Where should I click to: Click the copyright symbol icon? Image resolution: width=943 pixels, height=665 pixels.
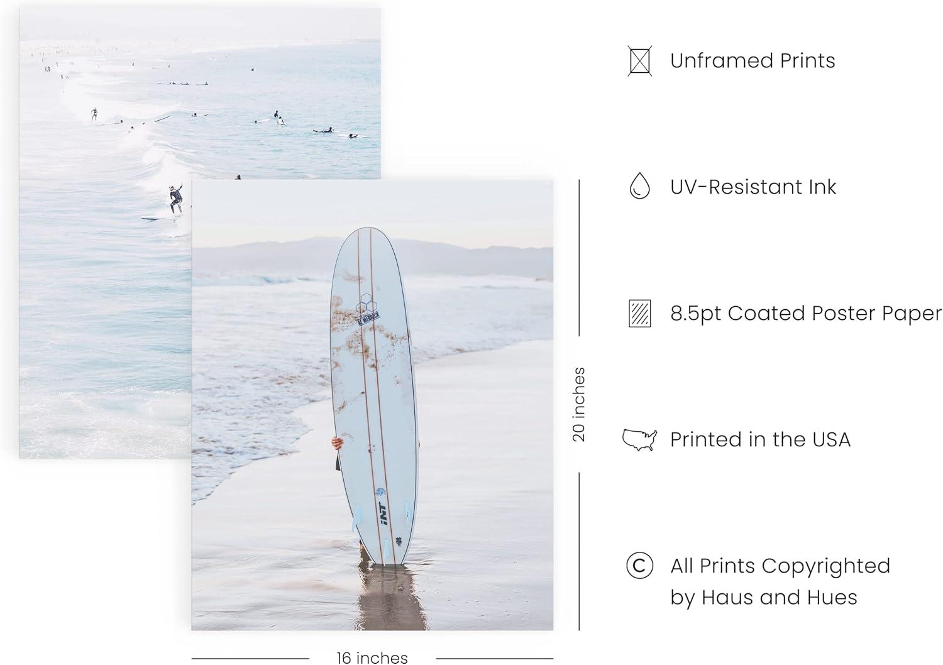click(639, 566)
